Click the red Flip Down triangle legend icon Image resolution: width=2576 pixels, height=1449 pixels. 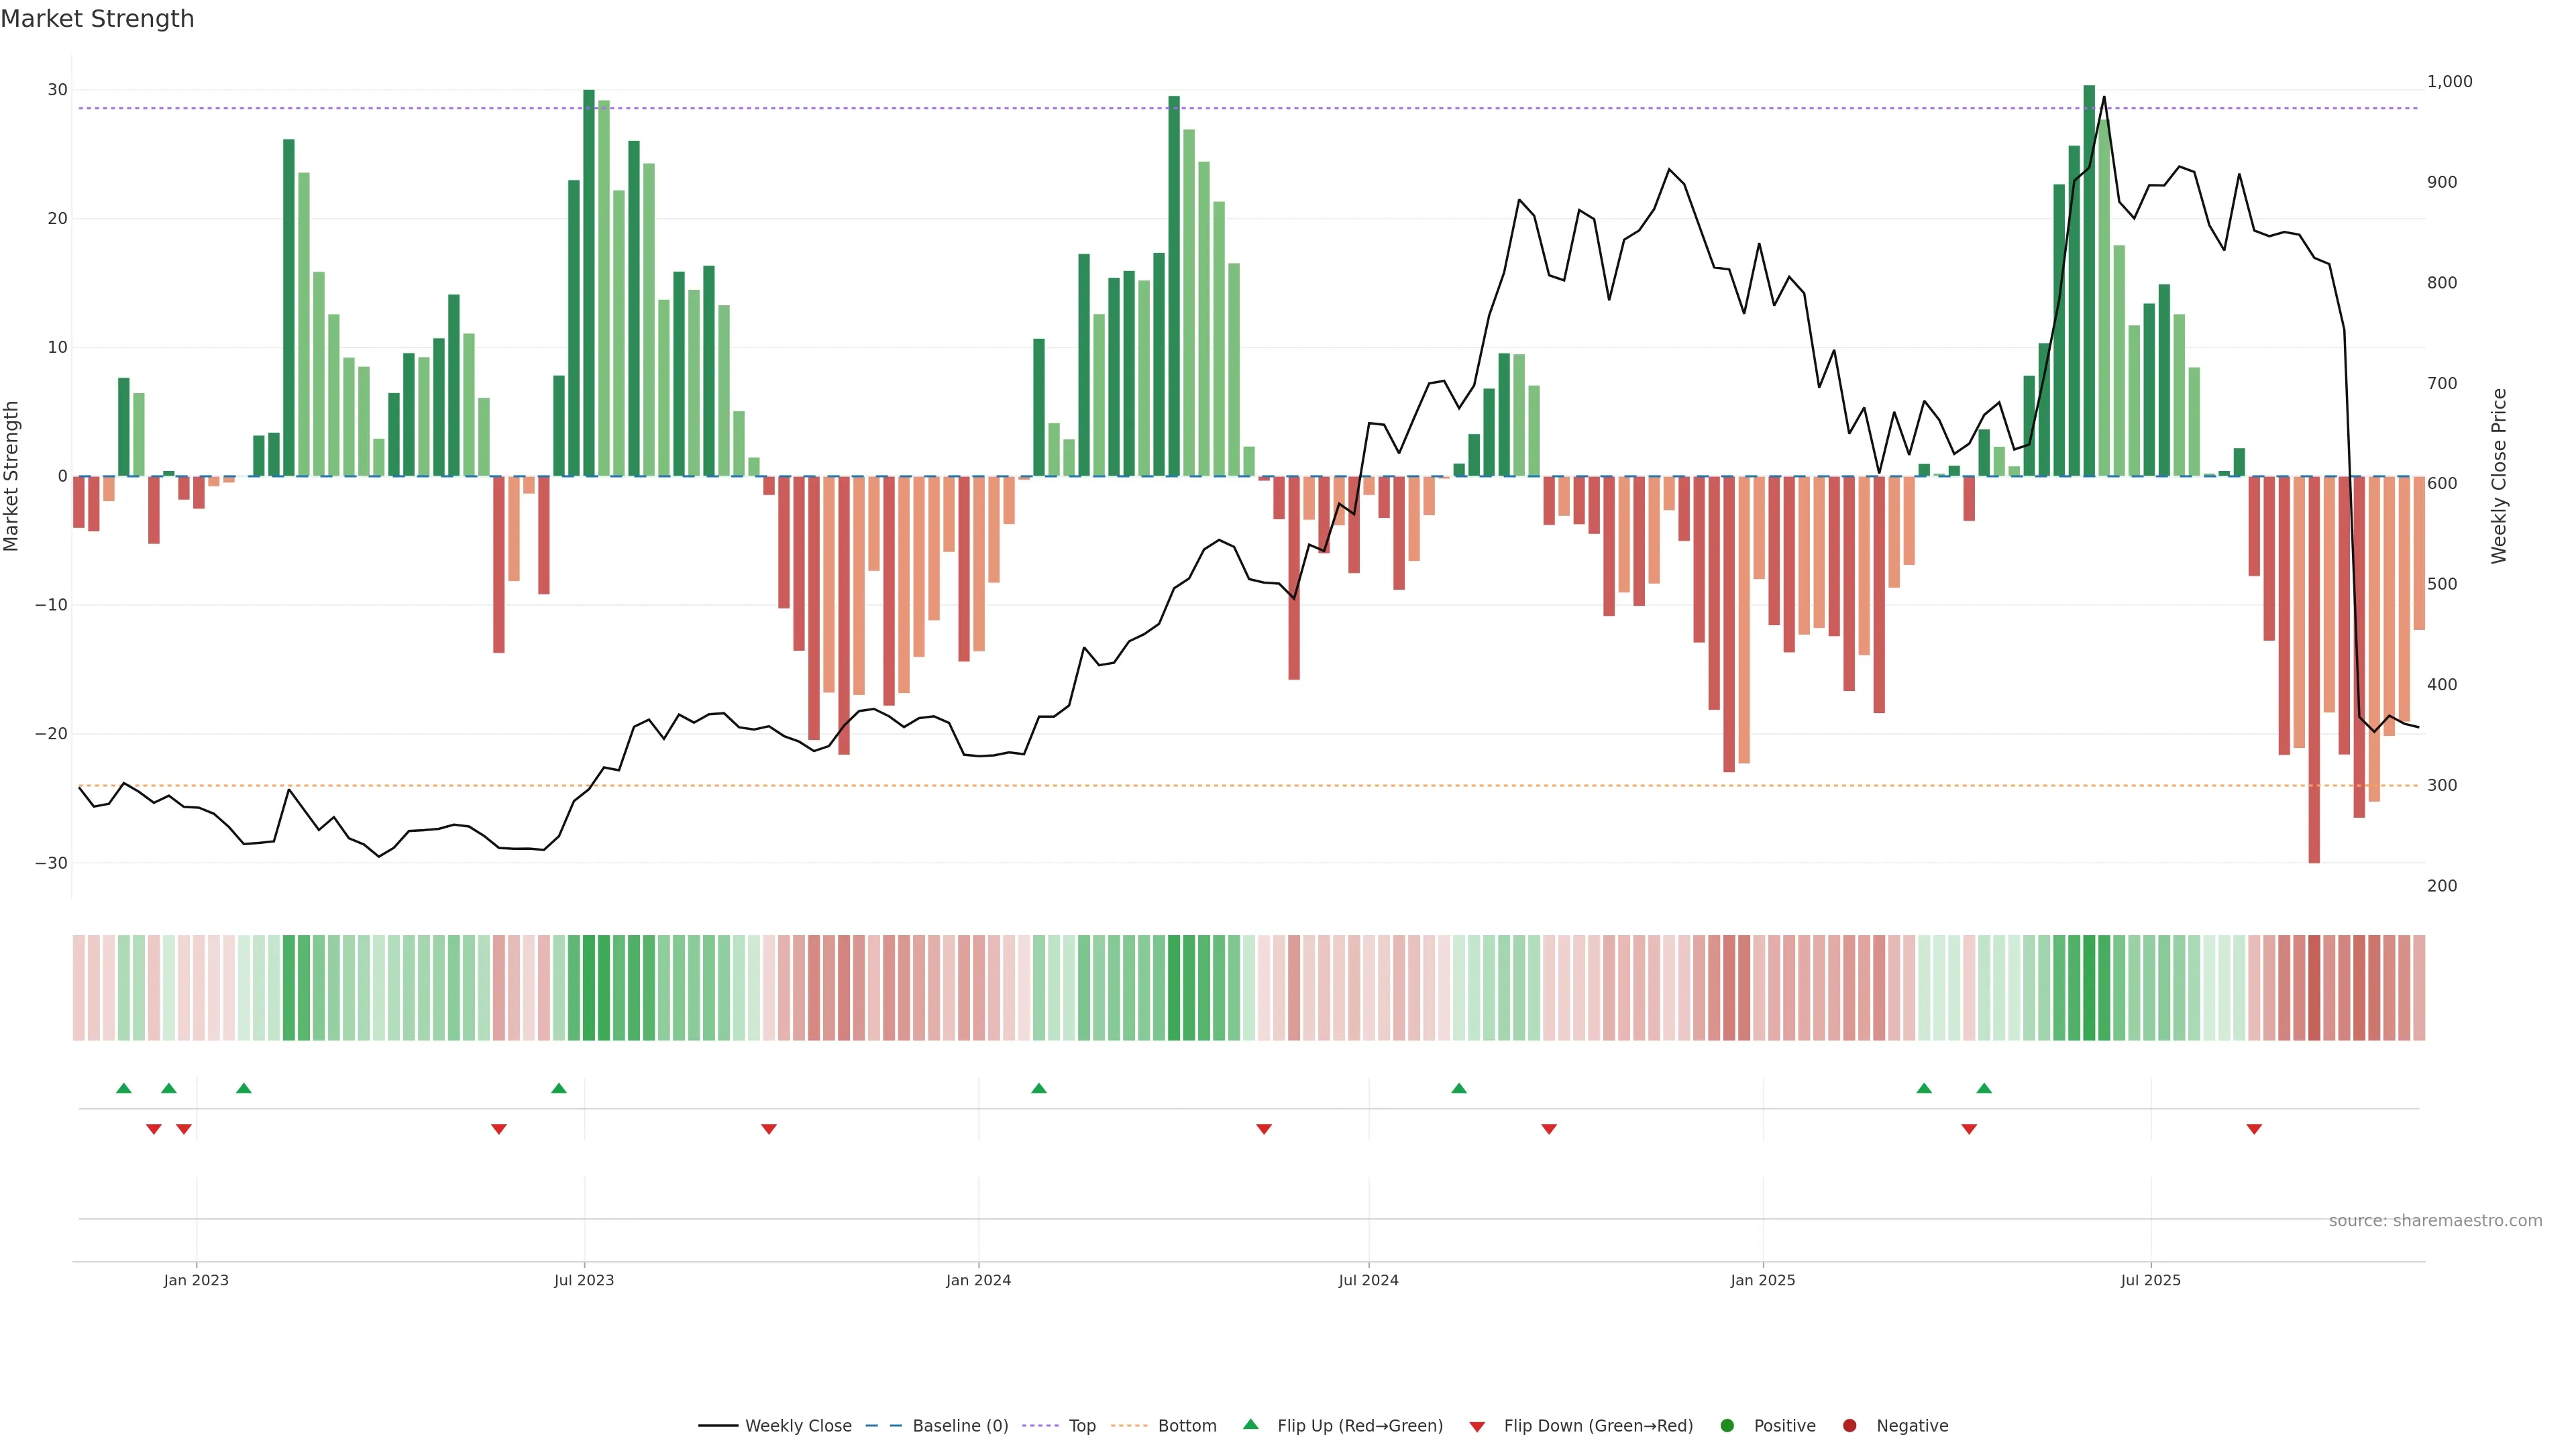(1477, 1427)
